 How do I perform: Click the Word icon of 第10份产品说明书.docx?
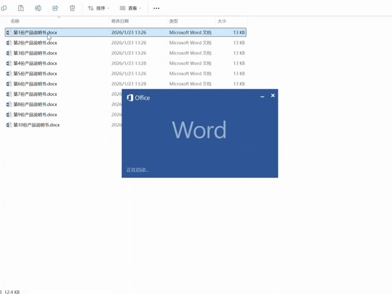pyautogui.click(x=9, y=125)
